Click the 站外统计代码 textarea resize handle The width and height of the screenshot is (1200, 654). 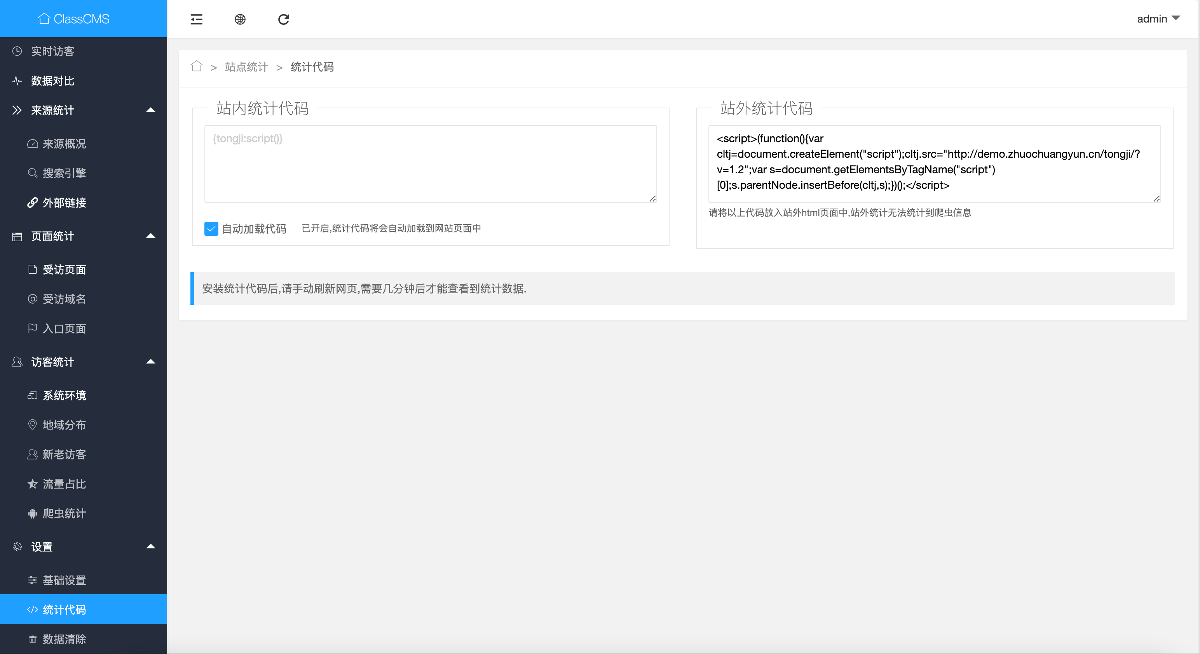point(1157,198)
